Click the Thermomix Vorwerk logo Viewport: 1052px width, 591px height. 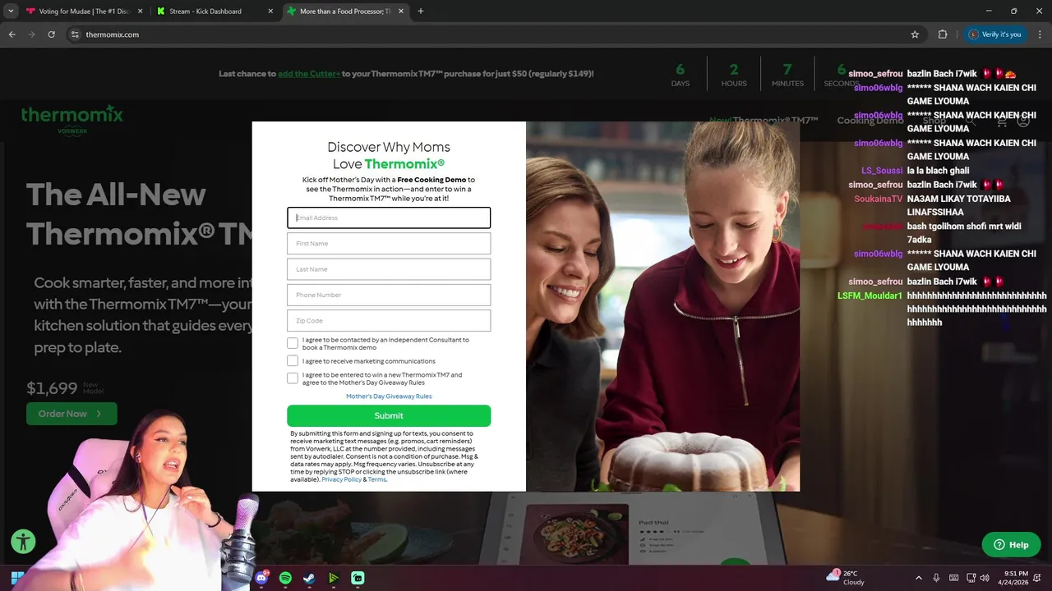(72, 120)
